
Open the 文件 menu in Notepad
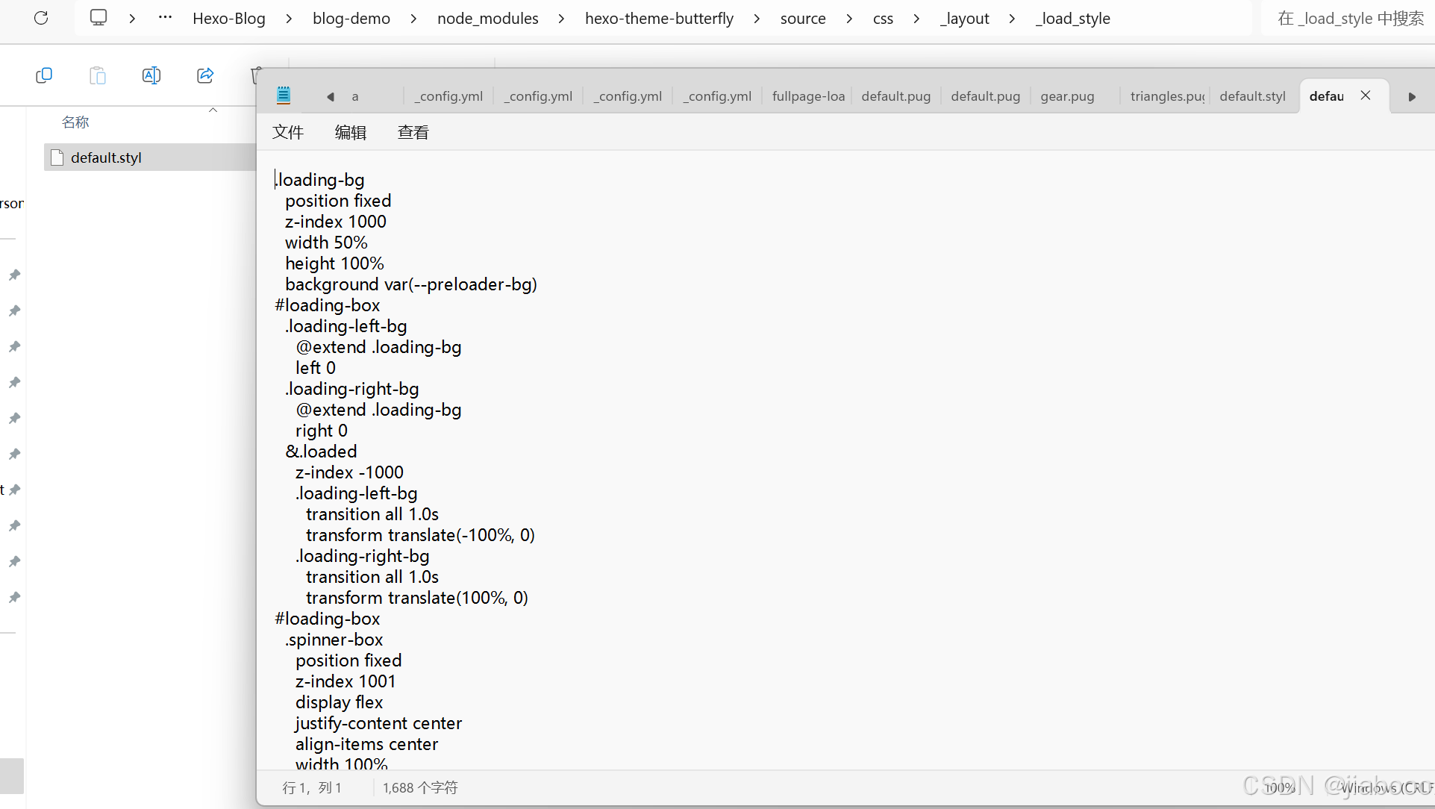(x=288, y=133)
